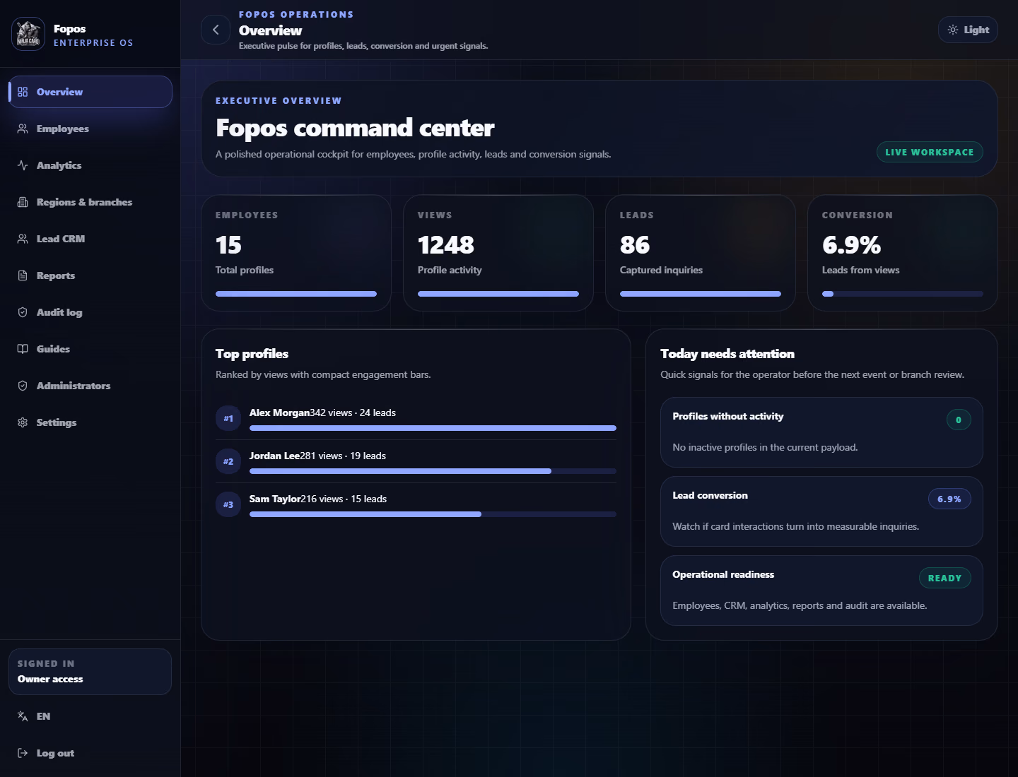1018x777 pixels.
Task: Change language via the EN button
Action: point(90,716)
